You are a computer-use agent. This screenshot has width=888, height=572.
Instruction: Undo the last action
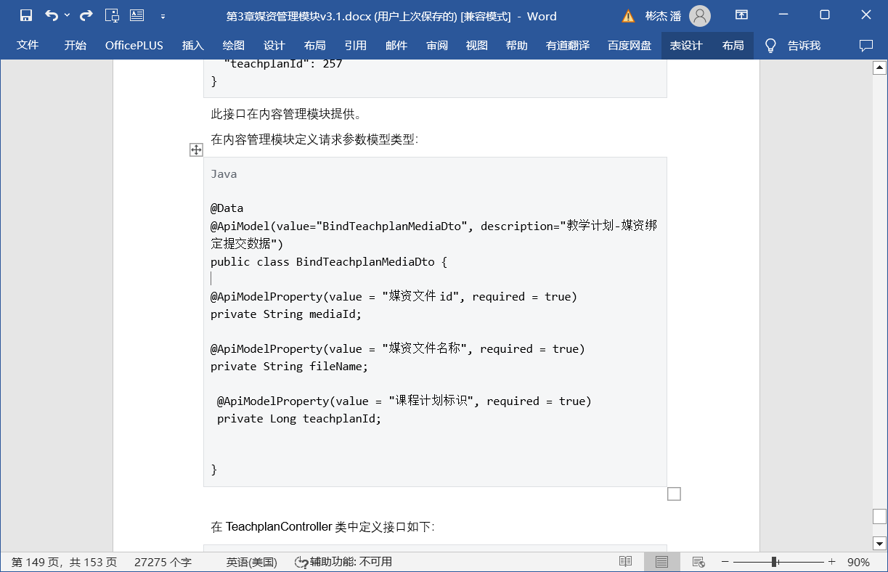coord(52,15)
